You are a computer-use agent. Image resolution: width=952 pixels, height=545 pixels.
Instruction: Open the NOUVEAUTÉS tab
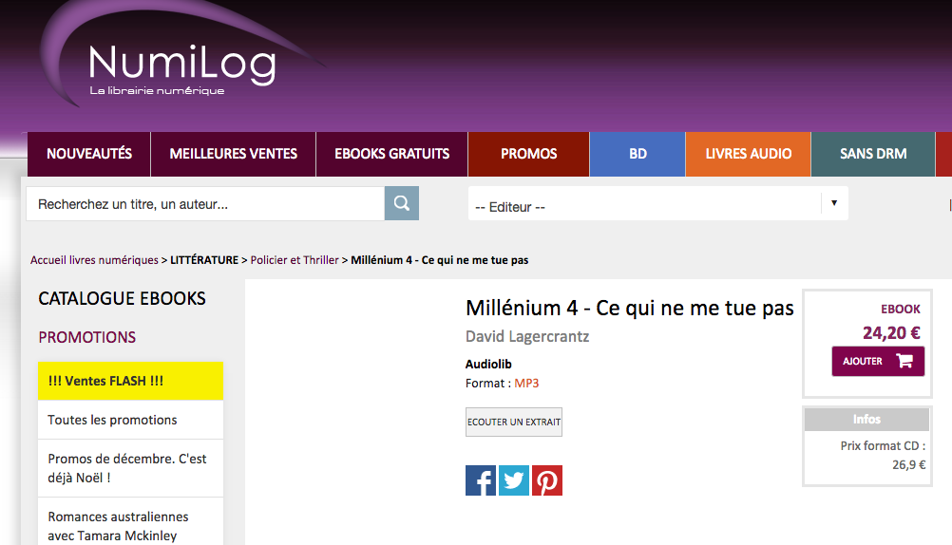[x=89, y=154]
